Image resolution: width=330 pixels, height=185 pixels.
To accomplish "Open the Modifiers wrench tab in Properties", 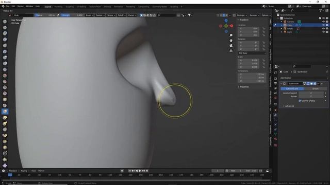I will point(275,115).
